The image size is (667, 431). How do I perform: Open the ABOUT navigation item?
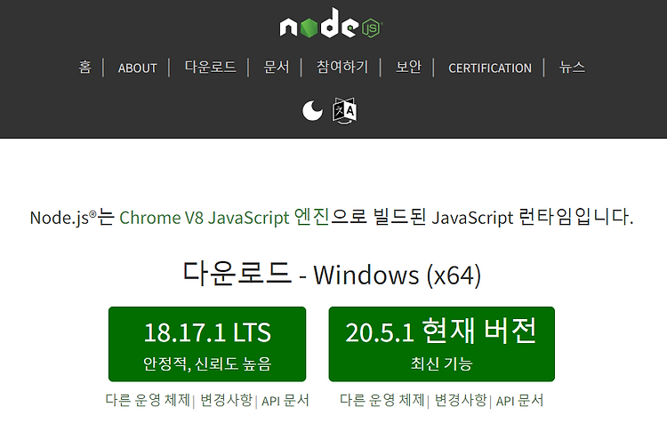137,68
